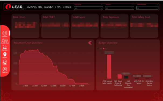
Task: Click the (510) Internal Labor transfer label
Action: pos(107,82)
